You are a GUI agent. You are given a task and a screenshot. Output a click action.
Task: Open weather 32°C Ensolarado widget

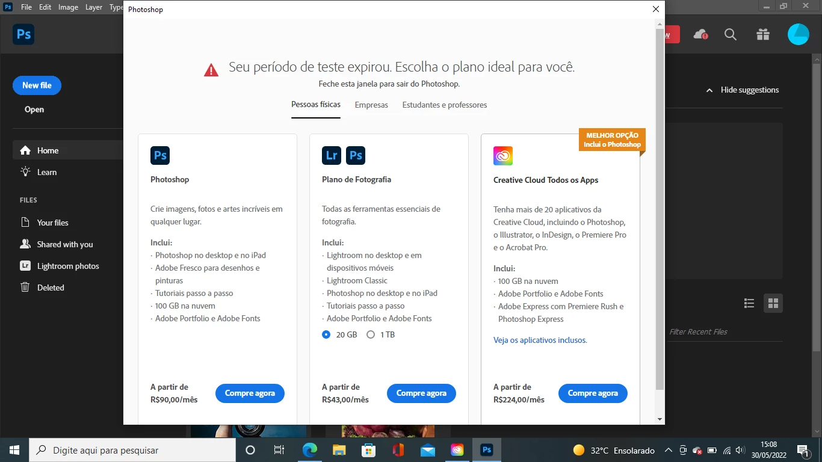pyautogui.click(x=614, y=450)
